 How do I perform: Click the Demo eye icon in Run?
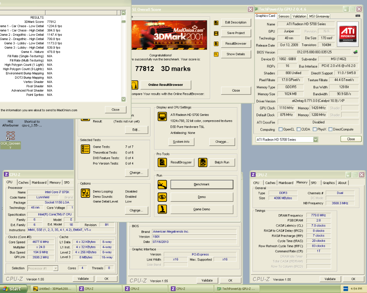pos(162,197)
